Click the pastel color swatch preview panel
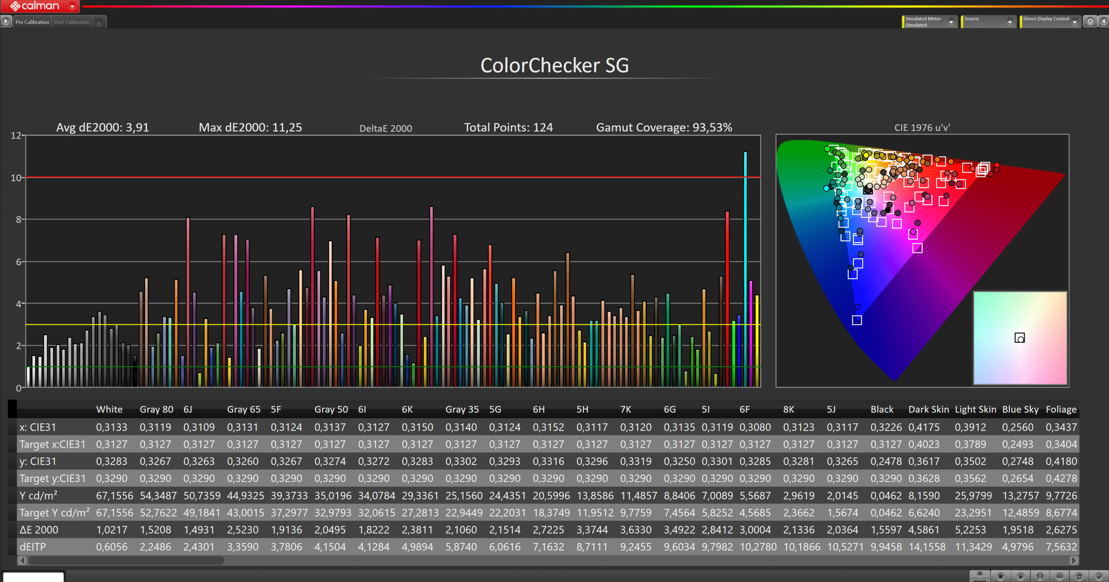Viewport: 1109px width, 582px height. coord(1020,338)
